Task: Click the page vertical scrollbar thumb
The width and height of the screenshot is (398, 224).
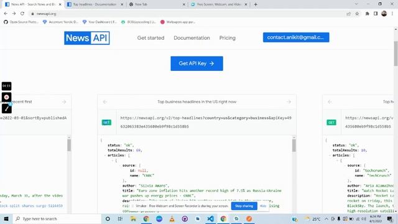Action: 396,54
